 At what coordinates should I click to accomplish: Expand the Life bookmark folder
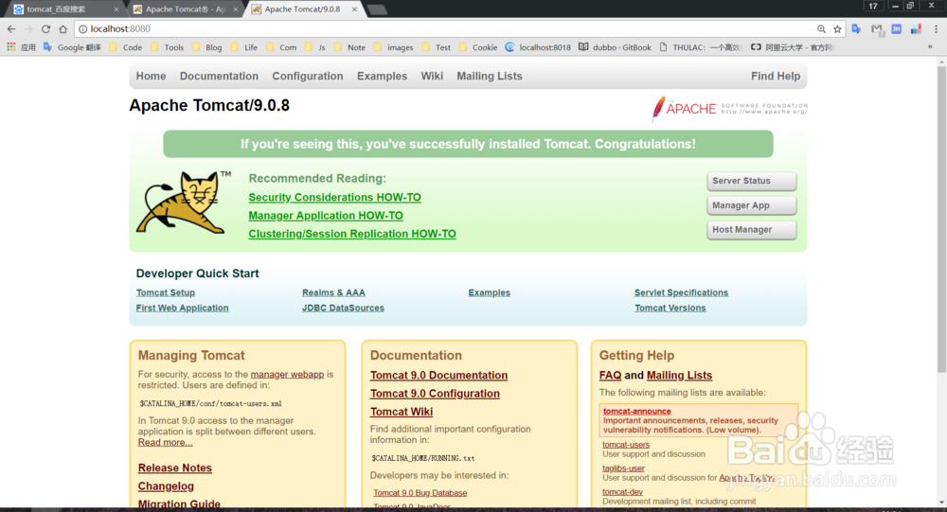click(244, 47)
